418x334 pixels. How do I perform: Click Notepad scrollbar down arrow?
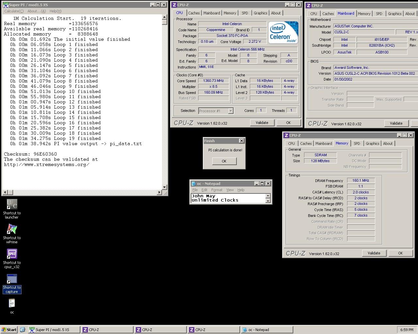coord(268,201)
